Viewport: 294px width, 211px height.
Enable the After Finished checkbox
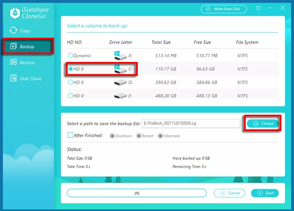coord(71,135)
